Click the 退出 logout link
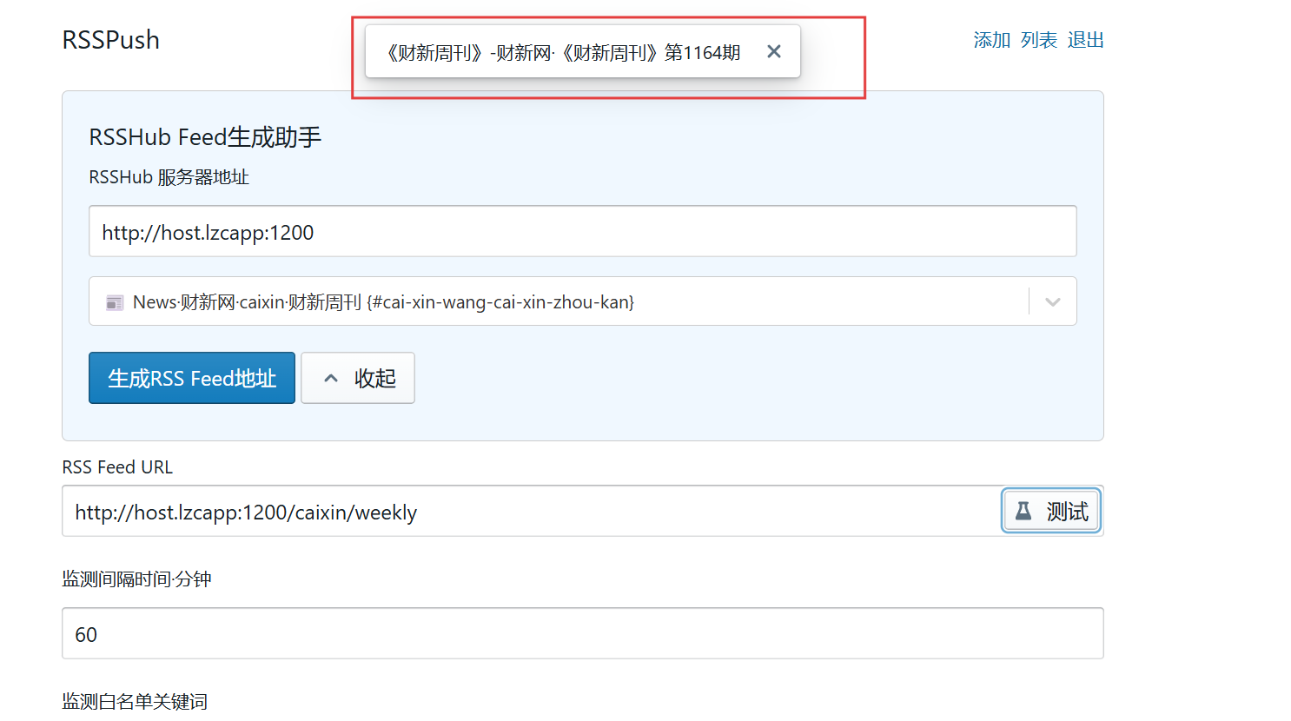Viewport: 1291px width, 721px height. pyautogui.click(x=1085, y=40)
